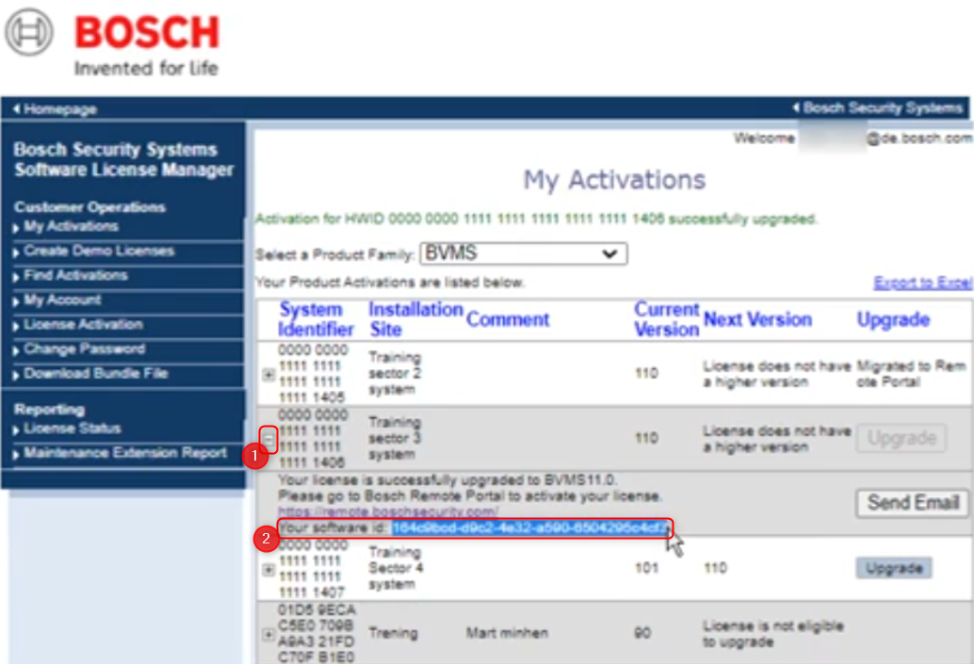Image resolution: width=974 pixels, height=664 pixels.
Task: Open Download Bundle File
Action: click(95, 374)
